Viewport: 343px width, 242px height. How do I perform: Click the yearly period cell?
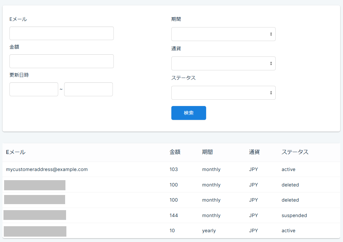(209, 231)
